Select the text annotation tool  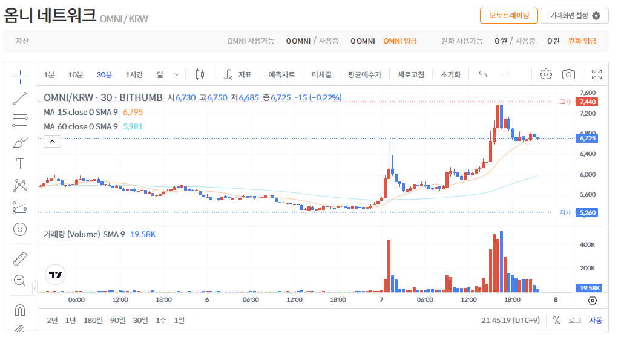(20, 164)
